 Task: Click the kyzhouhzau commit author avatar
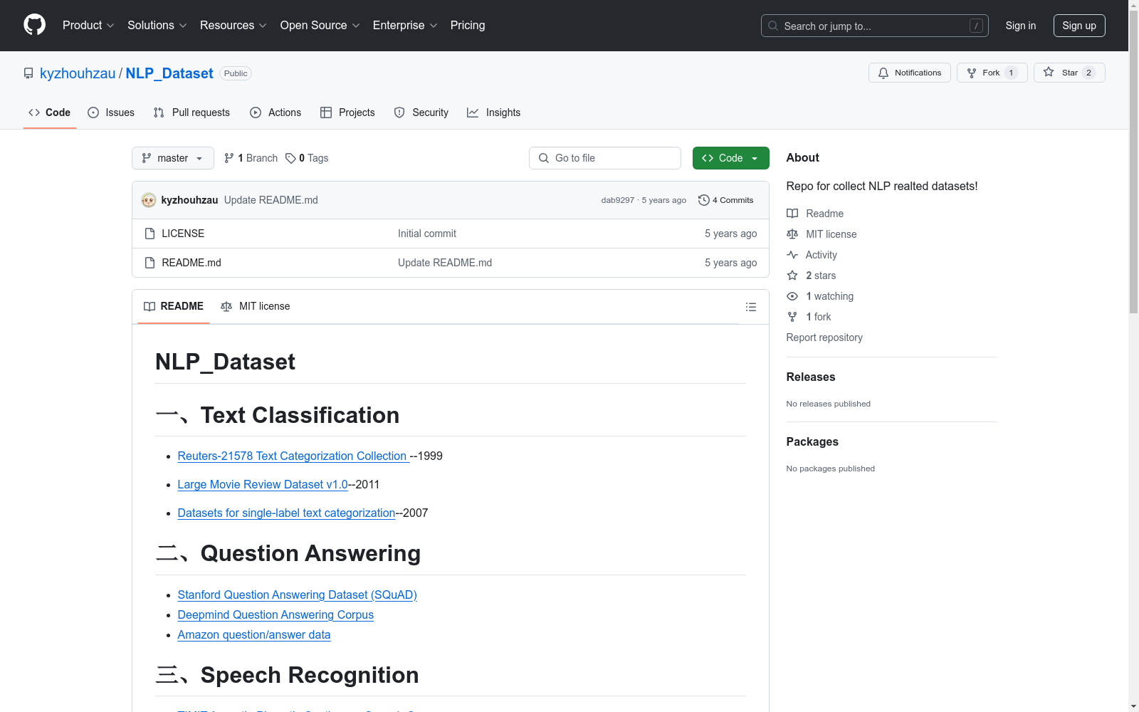click(x=149, y=200)
